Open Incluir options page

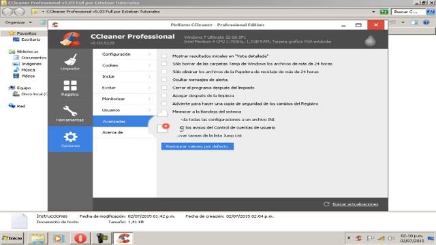pos(125,76)
